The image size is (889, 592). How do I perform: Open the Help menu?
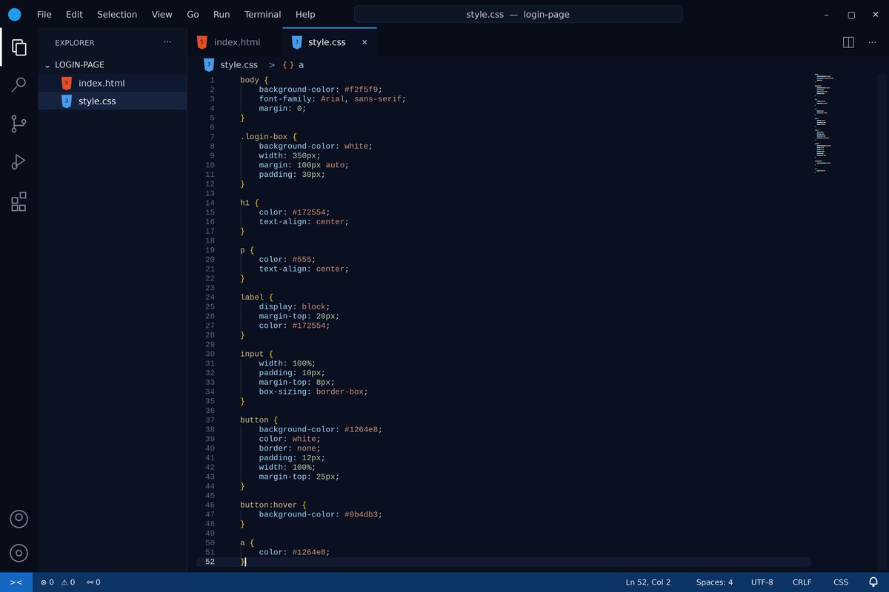point(305,14)
